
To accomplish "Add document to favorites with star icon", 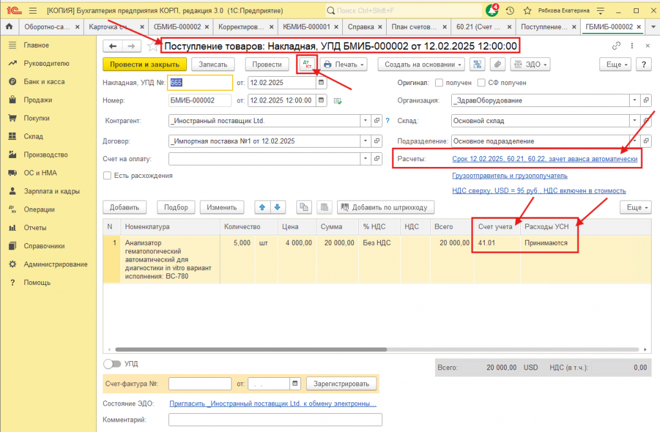I will pyautogui.click(x=153, y=46).
